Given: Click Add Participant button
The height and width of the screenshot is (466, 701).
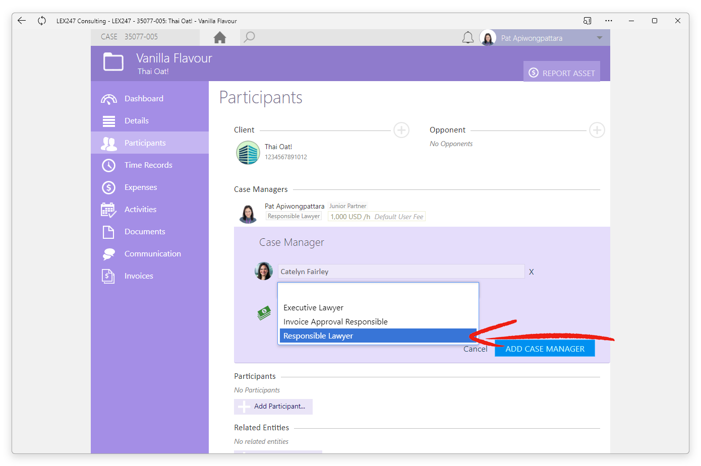Looking at the screenshot, I should [273, 407].
